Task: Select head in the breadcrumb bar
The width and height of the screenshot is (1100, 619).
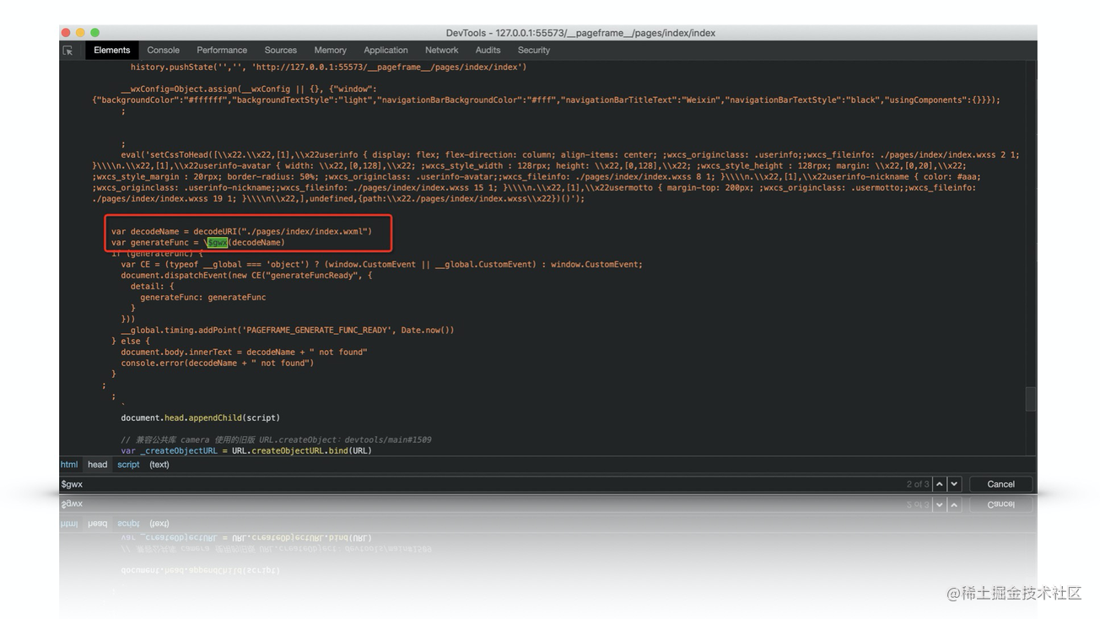Action: click(x=98, y=465)
